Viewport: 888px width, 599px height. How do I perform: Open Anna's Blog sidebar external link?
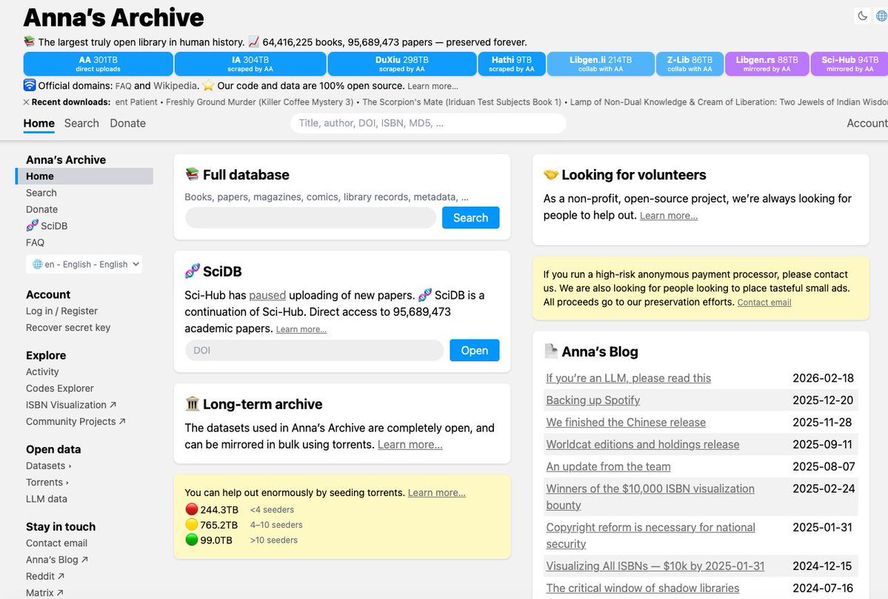pos(56,559)
